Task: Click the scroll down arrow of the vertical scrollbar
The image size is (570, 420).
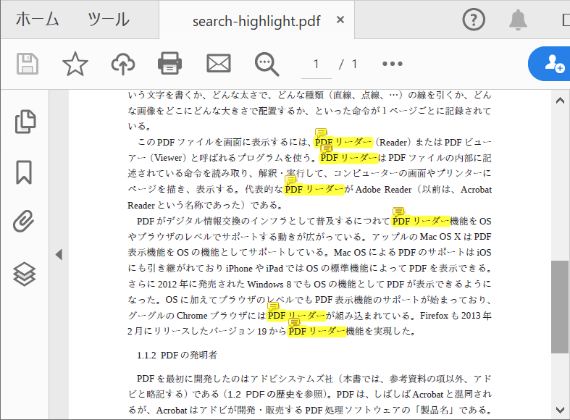Action: [560, 410]
